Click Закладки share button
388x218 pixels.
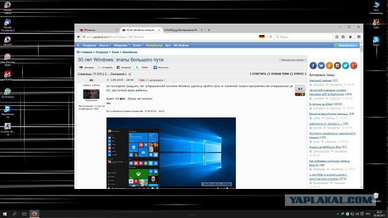coord(86,67)
